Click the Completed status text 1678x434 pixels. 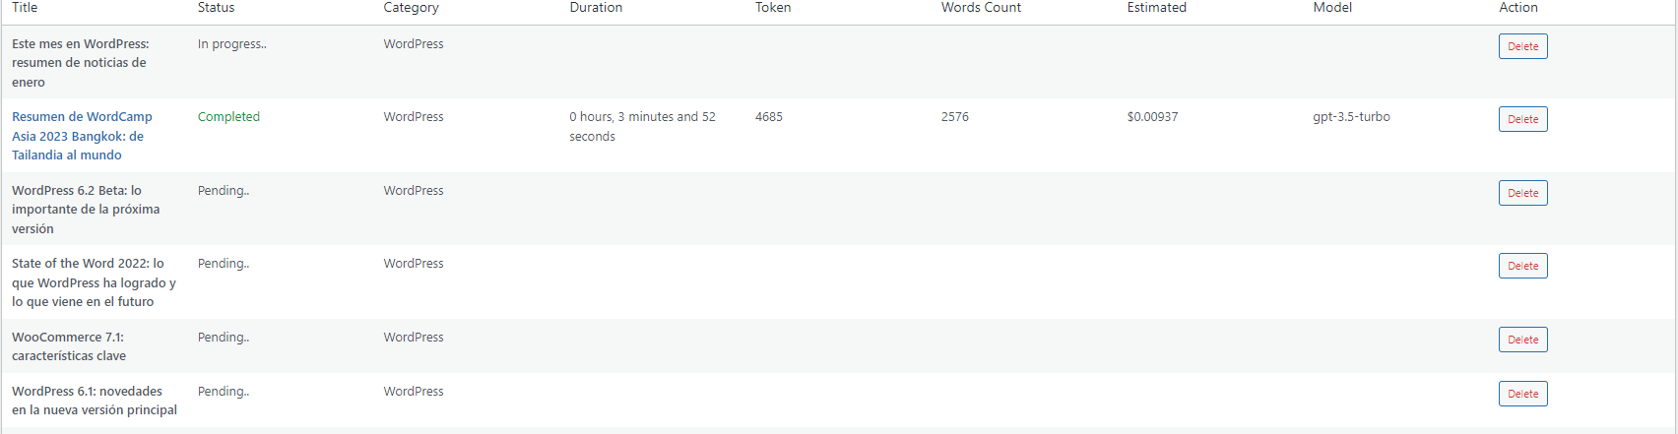pyautogui.click(x=228, y=117)
